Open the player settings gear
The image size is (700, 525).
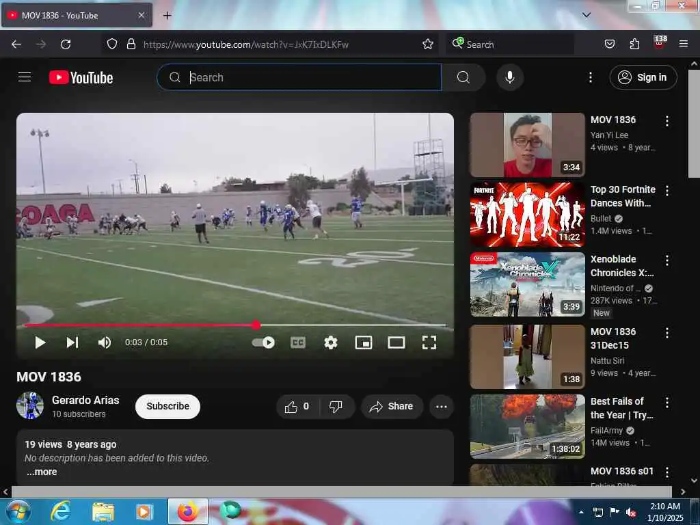click(331, 342)
